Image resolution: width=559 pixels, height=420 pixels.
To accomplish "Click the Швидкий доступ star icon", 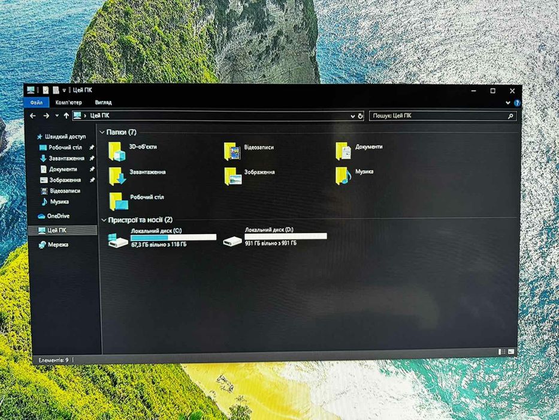I will click(x=40, y=136).
